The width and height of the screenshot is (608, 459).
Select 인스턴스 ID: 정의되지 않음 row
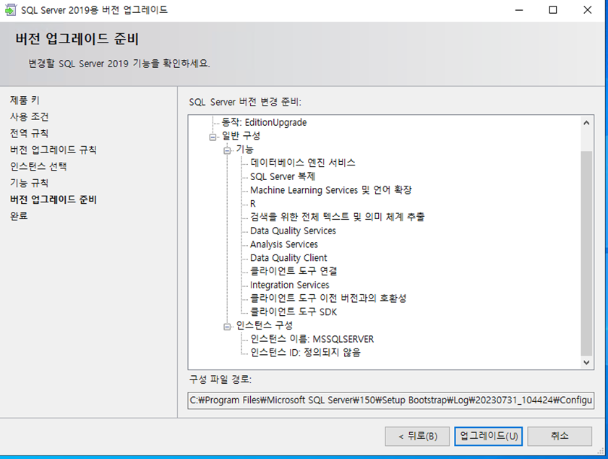tap(306, 353)
